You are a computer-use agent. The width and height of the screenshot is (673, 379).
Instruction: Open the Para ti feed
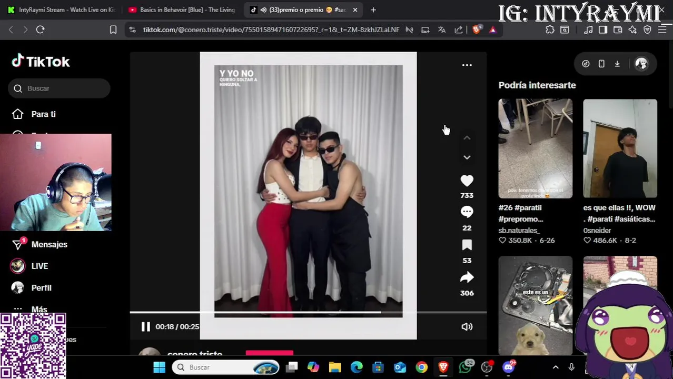point(35,114)
